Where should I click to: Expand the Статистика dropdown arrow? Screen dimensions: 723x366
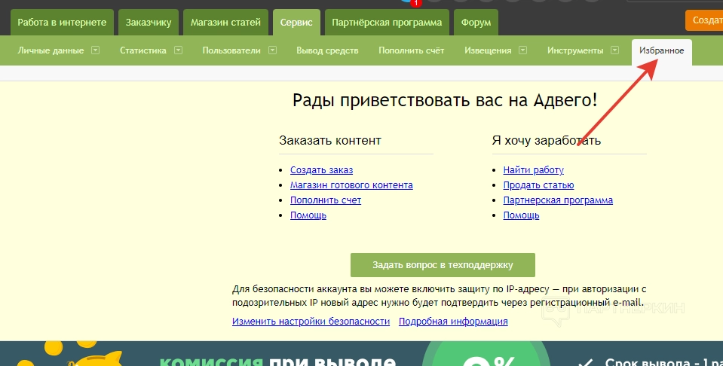(179, 50)
